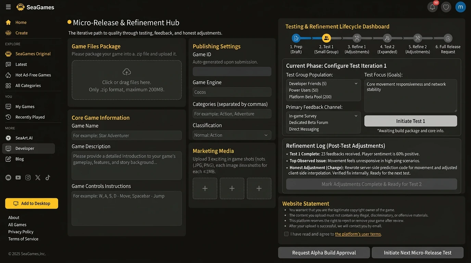Click the Request Alpha Build Approval button
This screenshot has width=471, height=263.
[x=323, y=252]
